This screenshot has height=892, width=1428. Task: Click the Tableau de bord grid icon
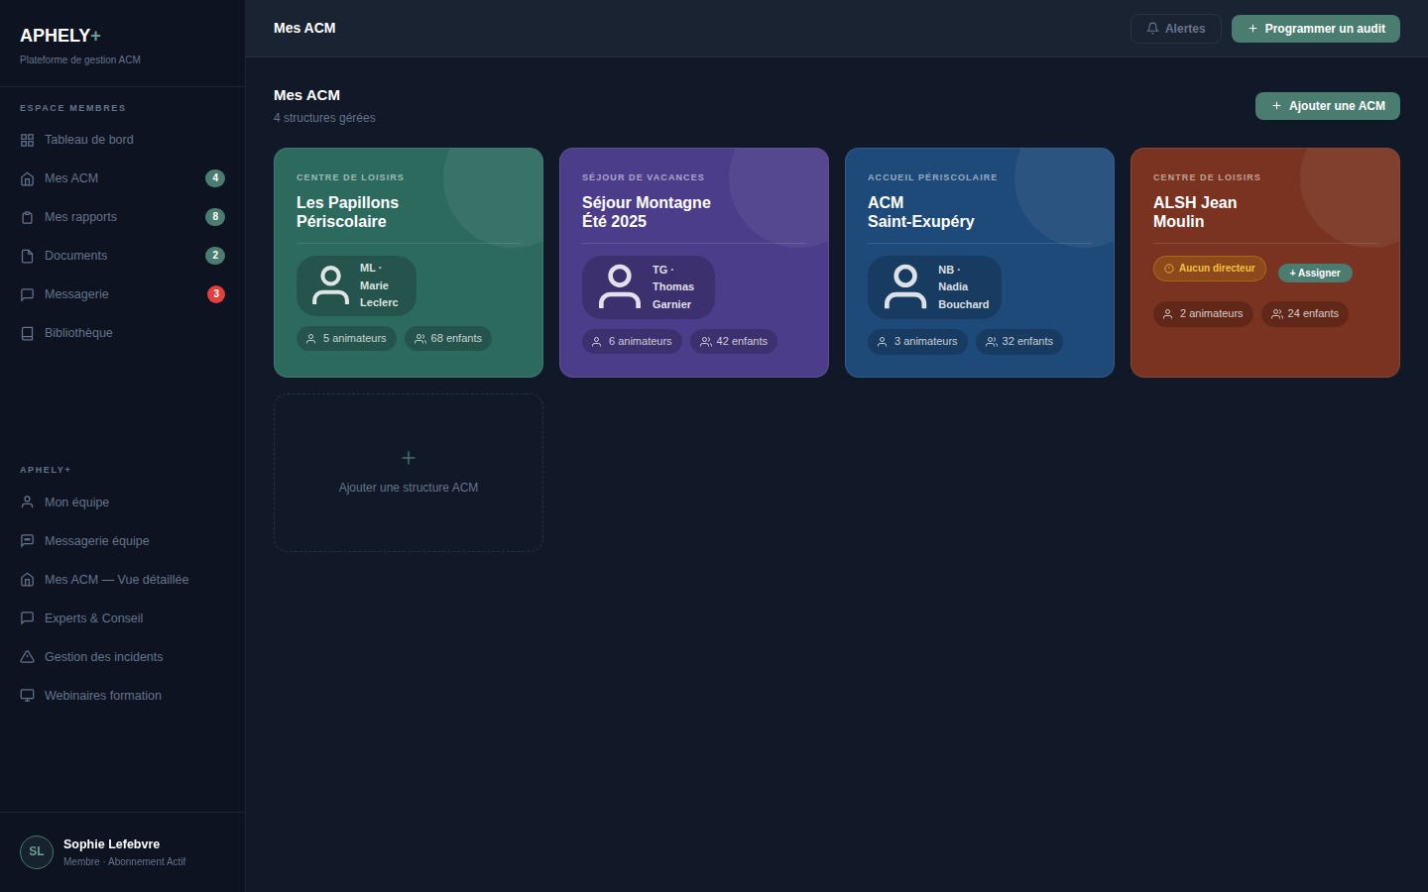[27, 141]
